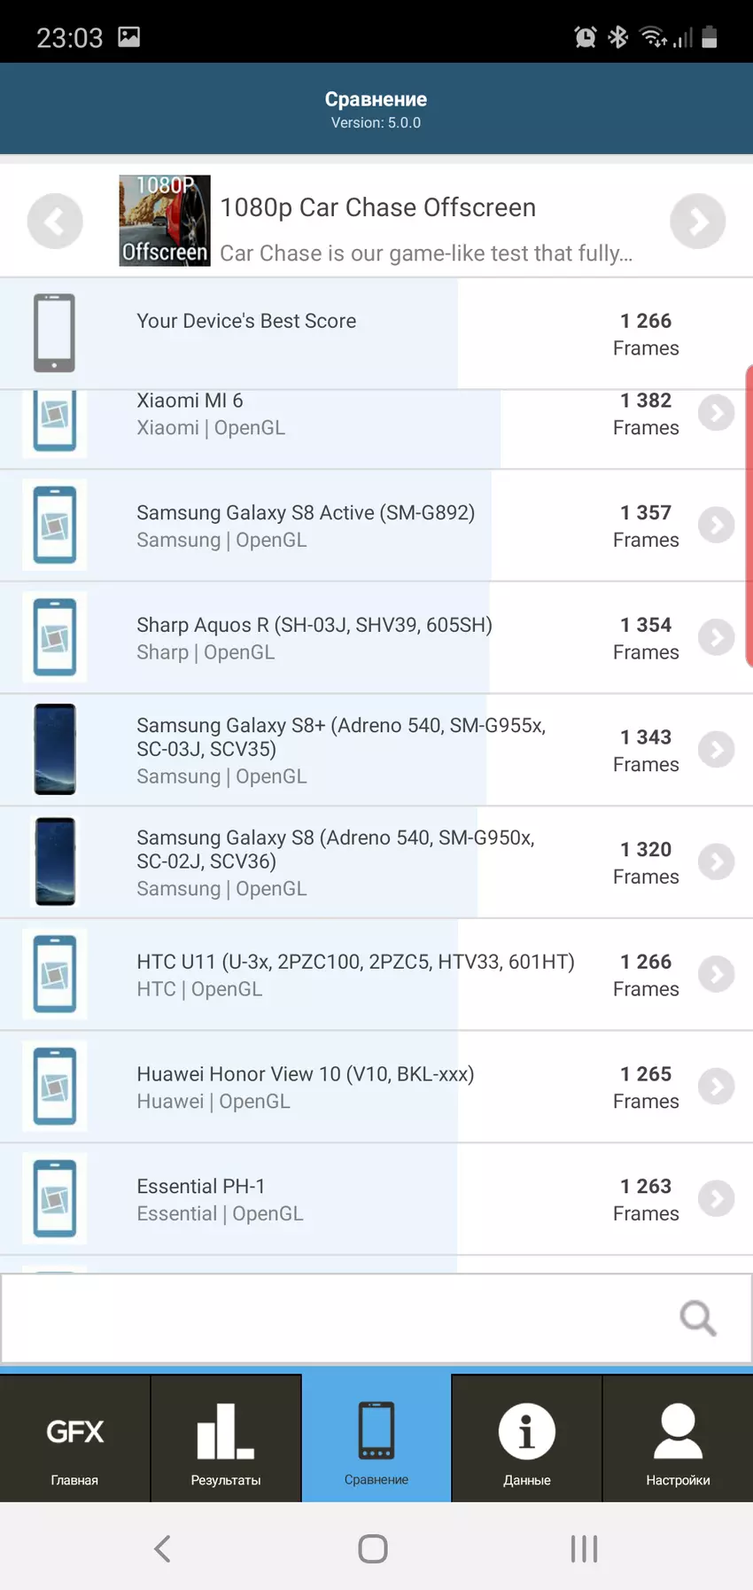Click 1080p Car Chase Offscreen thumbnail
The width and height of the screenshot is (753, 1590).
coord(165,221)
